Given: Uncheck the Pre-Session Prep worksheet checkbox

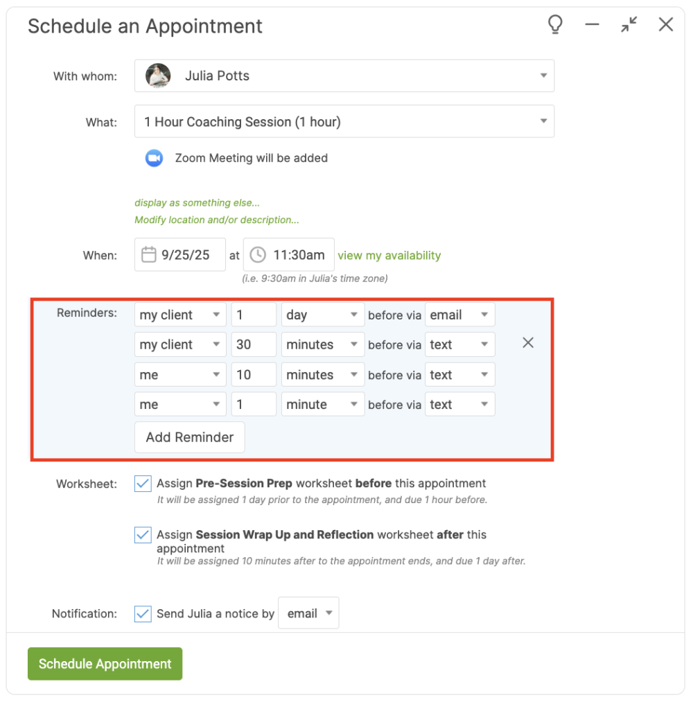Looking at the screenshot, I should [x=143, y=484].
